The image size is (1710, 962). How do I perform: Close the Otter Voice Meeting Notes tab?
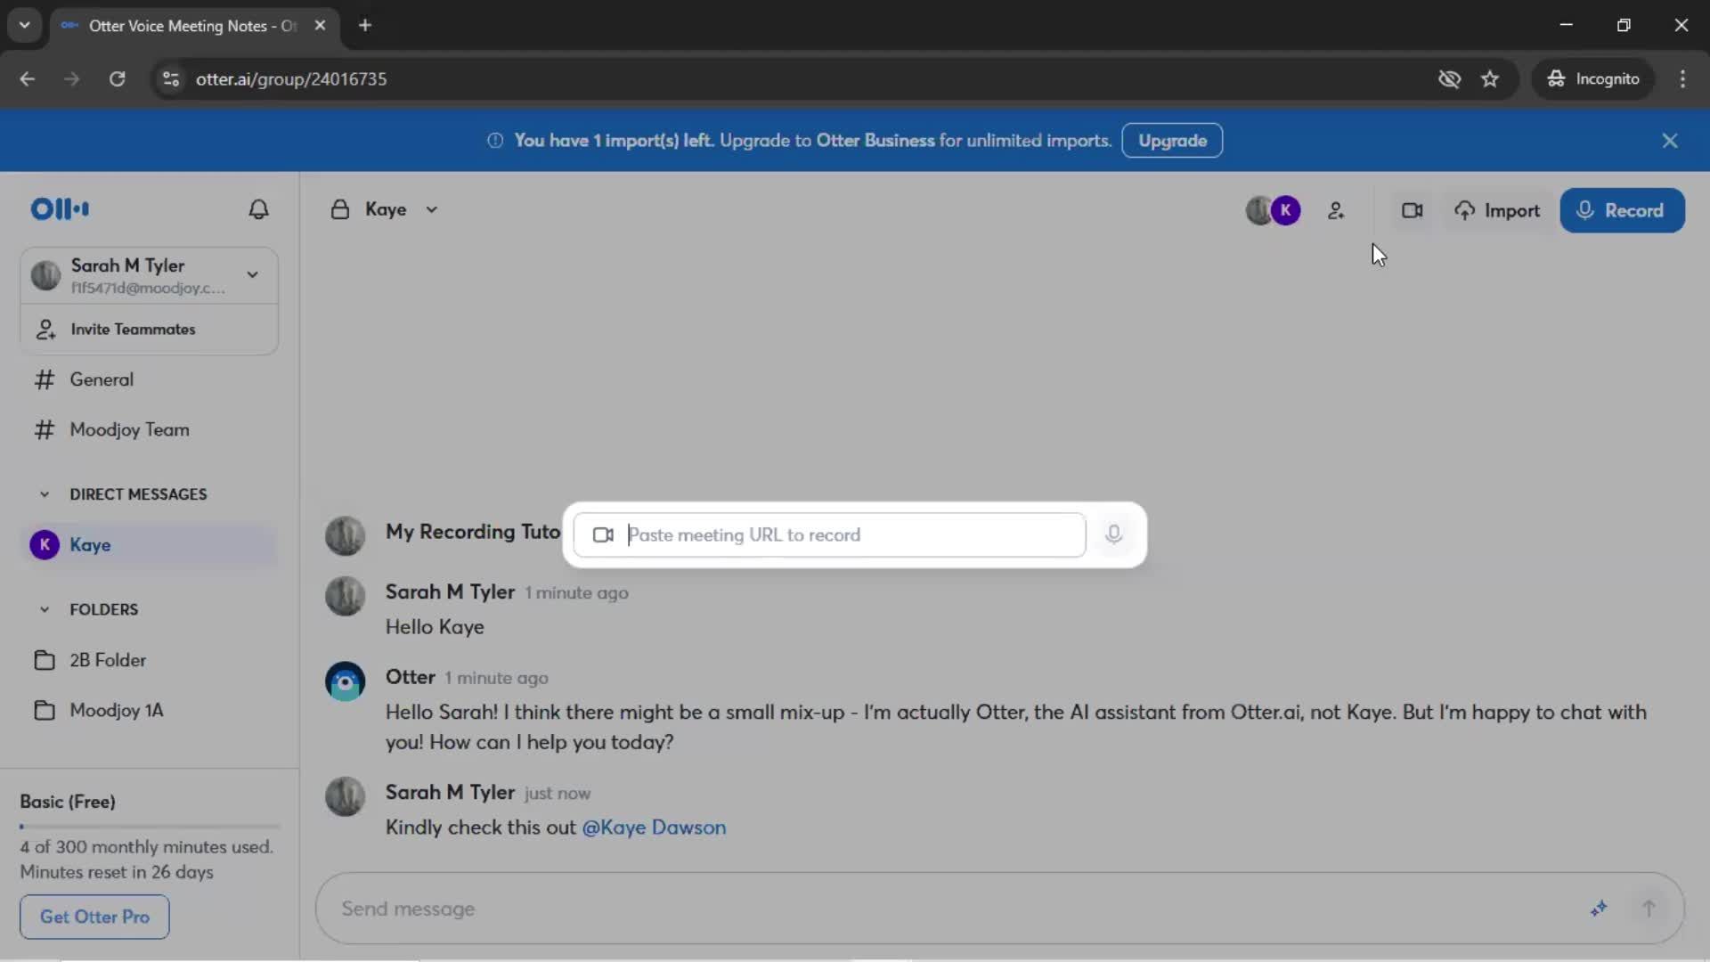[320, 26]
